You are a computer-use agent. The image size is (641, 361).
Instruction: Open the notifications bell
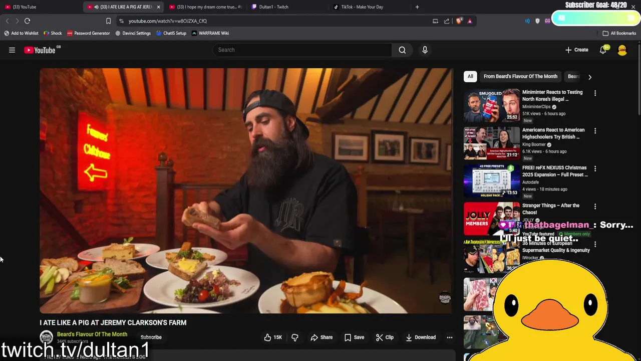(x=603, y=50)
